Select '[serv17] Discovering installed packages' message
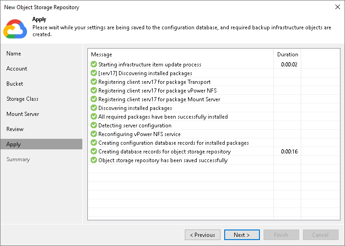345x246 pixels. click(x=145, y=73)
